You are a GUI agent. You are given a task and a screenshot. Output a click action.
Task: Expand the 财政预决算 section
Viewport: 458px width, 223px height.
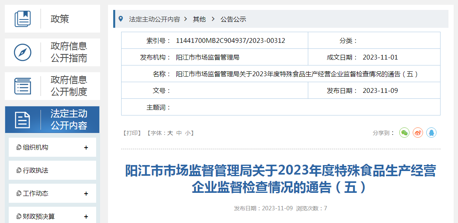86,217
